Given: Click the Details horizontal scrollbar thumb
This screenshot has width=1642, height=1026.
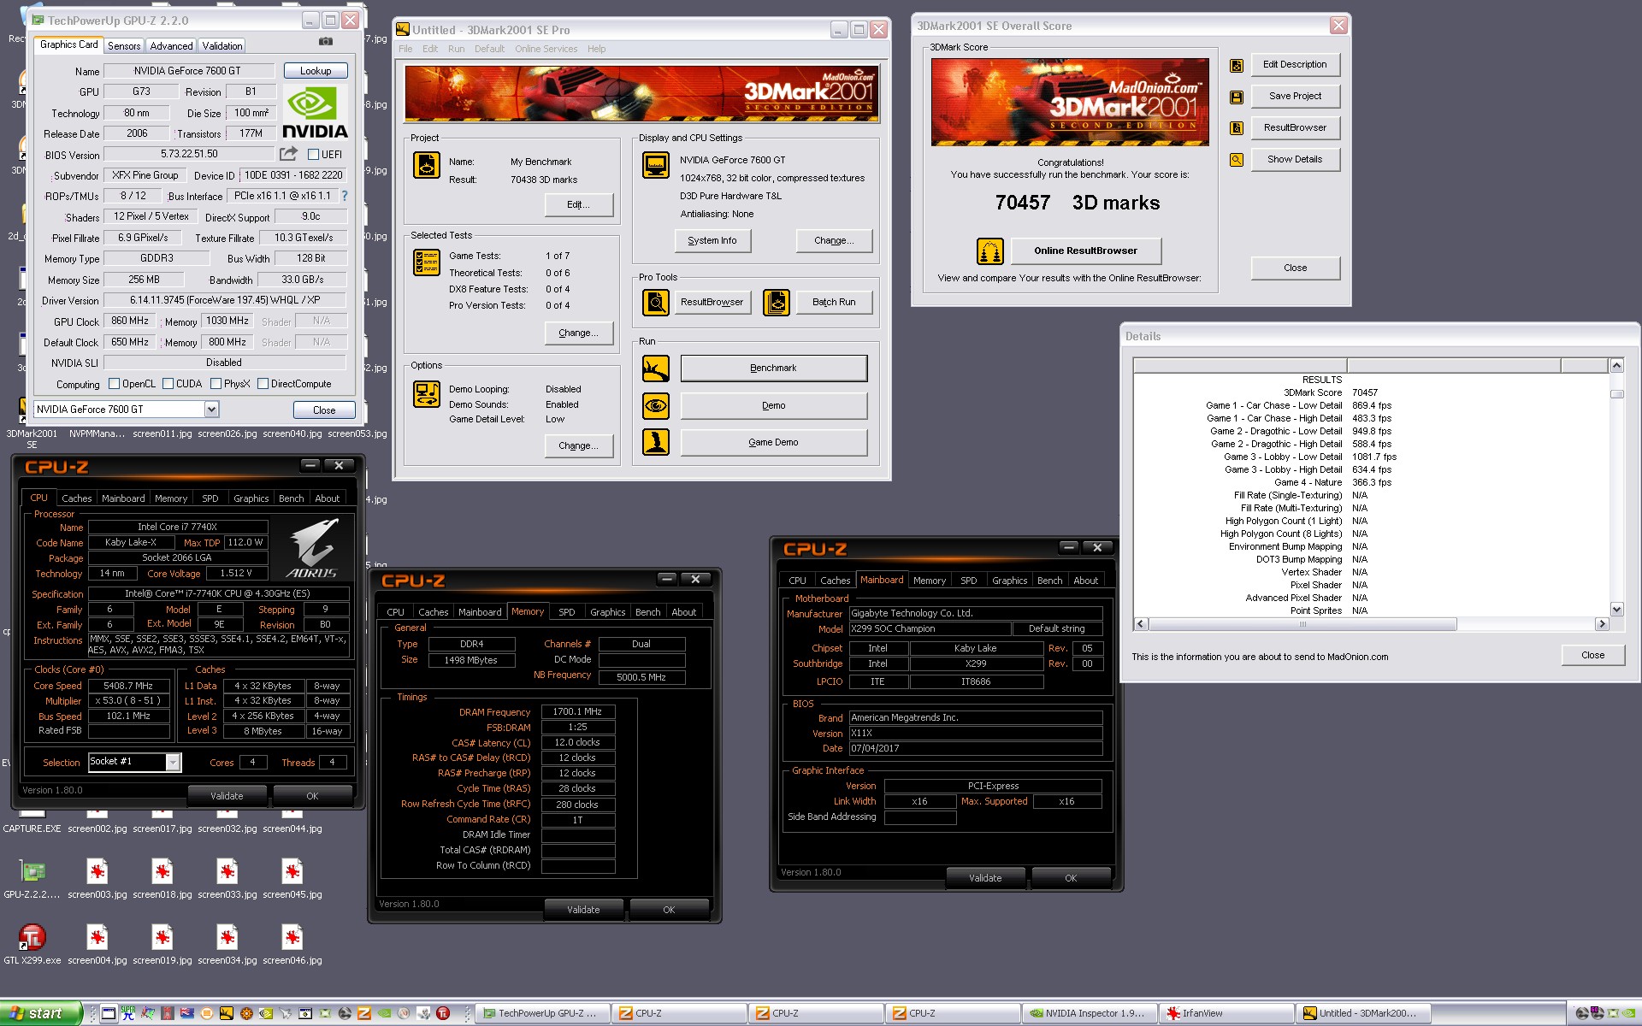Looking at the screenshot, I should click(x=1302, y=624).
